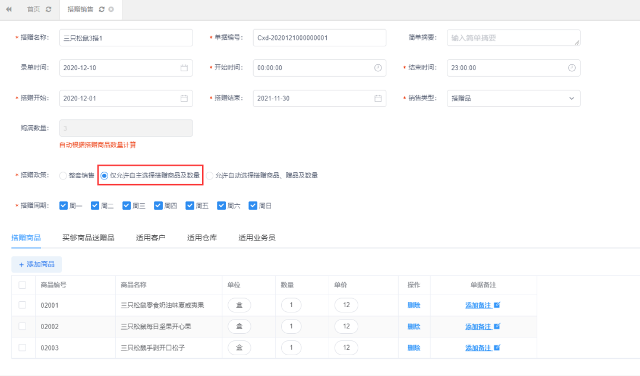Screen dimensions: 640x376
Task: Click the 开始时间 field showing 00:00:00
Action: pos(320,68)
